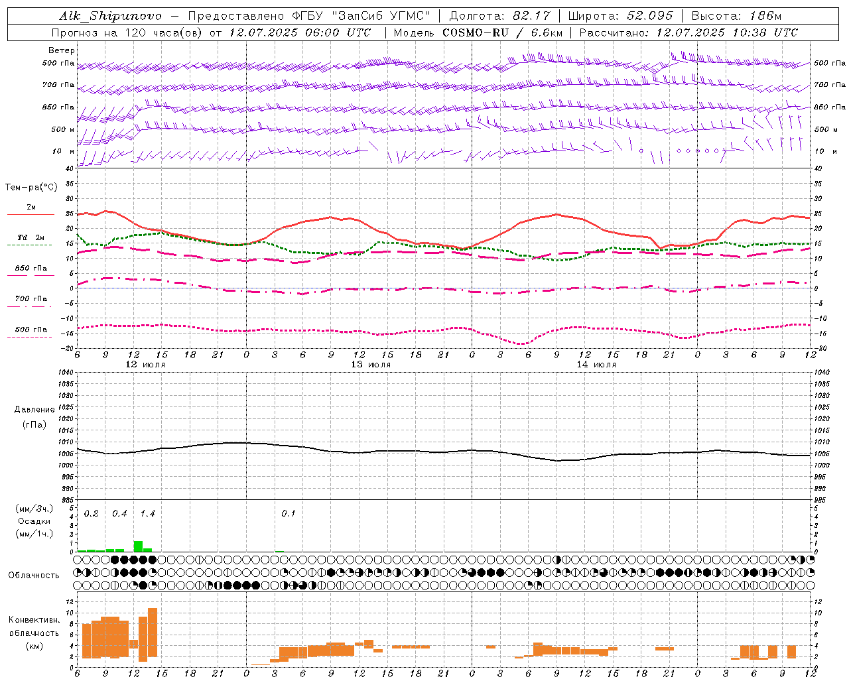Click the 1.4 precipitation amount value
Image resolution: width=849 pixels, height=679 pixels.
tap(147, 514)
